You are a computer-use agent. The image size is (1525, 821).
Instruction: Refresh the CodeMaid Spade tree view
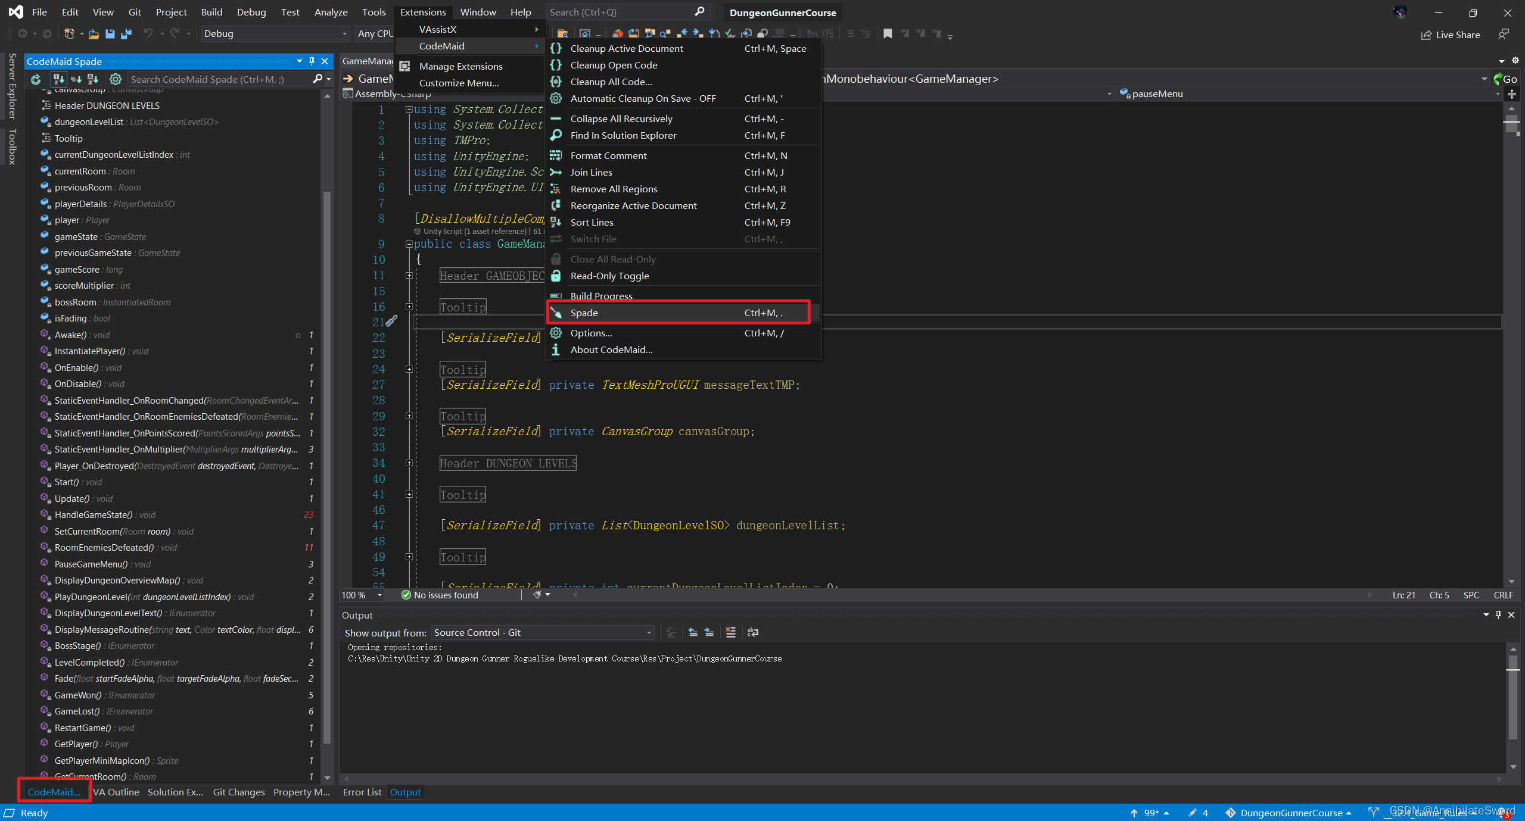[36, 79]
